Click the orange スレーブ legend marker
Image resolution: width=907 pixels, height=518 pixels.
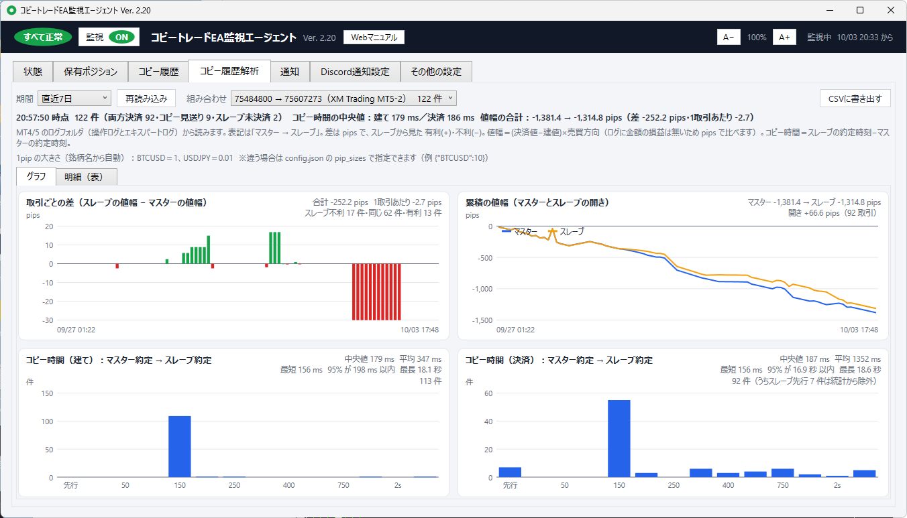pyautogui.click(x=553, y=231)
